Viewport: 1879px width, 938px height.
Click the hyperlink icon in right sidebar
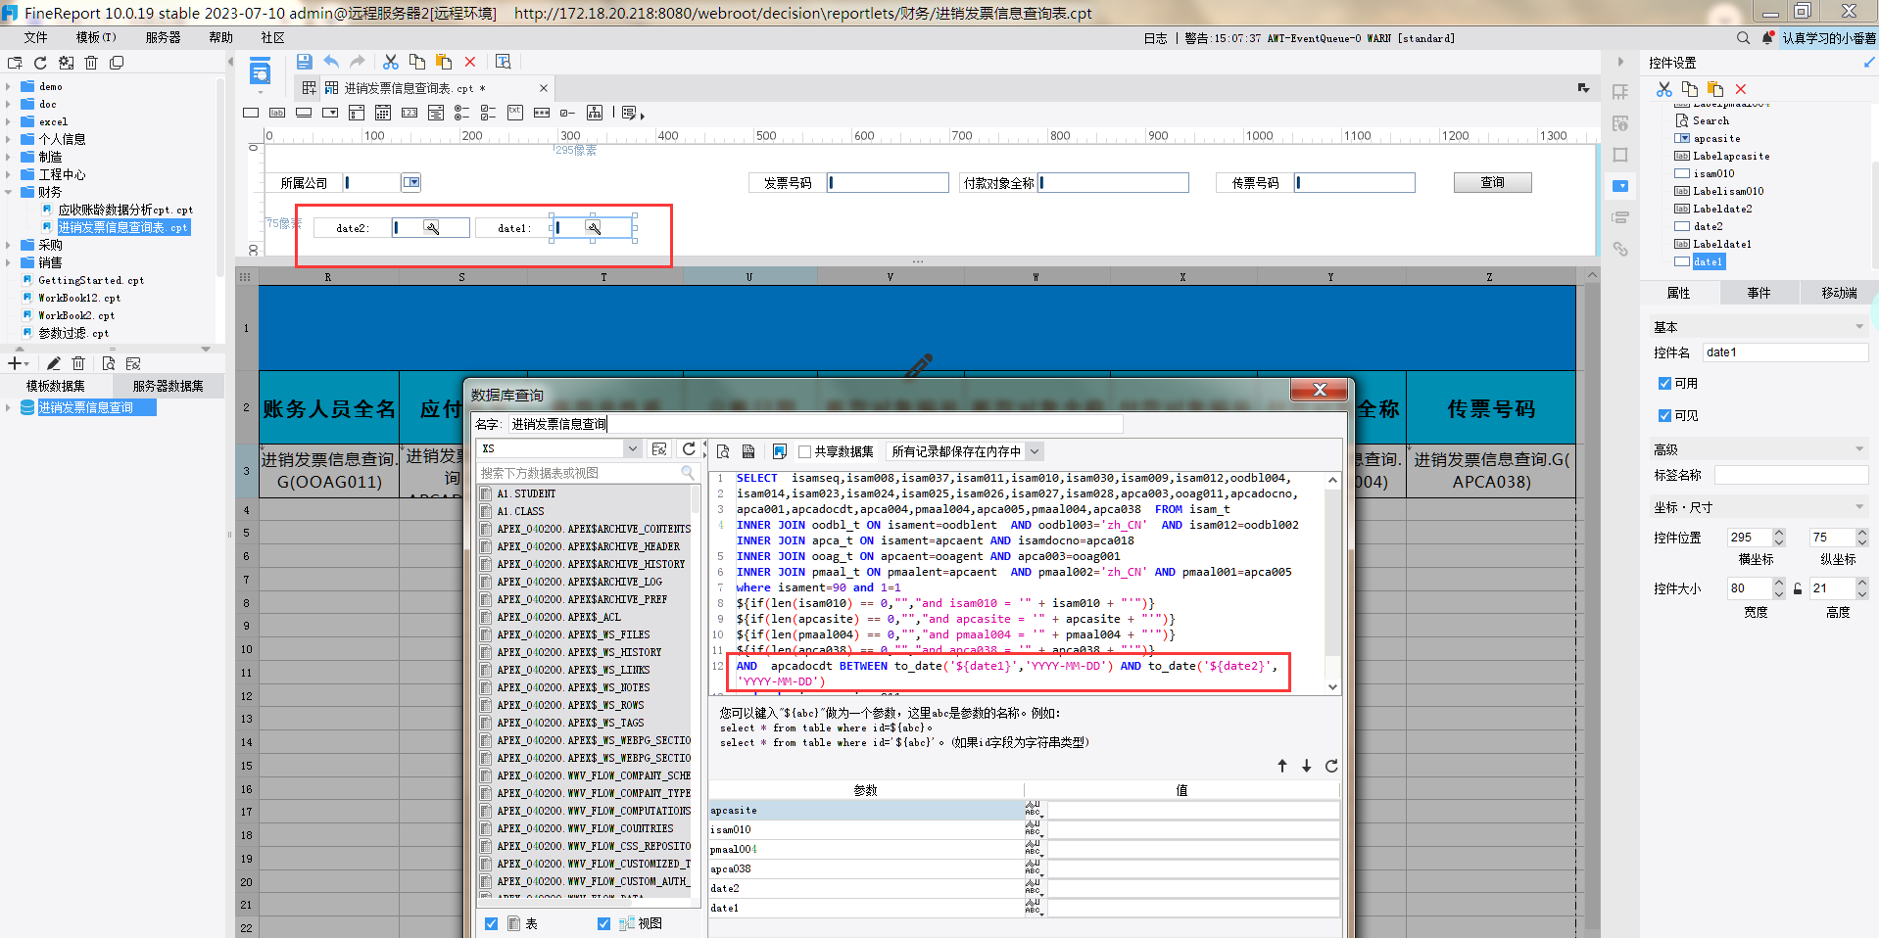pos(1620,249)
